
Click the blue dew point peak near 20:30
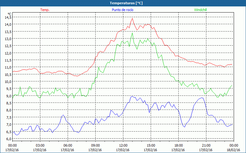coord(202,98)
